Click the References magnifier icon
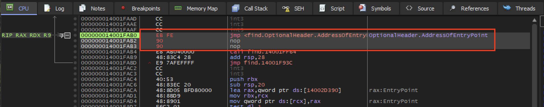Image resolution: width=544 pixels, height=107 pixels. pos(452,8)
